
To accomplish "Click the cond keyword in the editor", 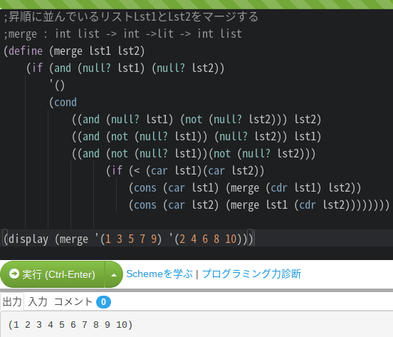I will point(65,103).
